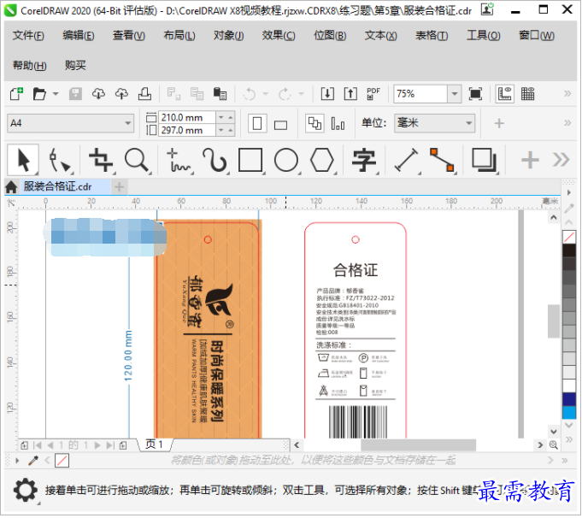582x518 pixels.
Task: Click the 购买 menu button
Action: (x=75, y=65)
